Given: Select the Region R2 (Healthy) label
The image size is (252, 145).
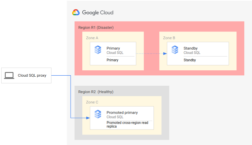Looking at the screenshot, I should (96, 92).
